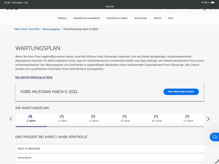Image resolution: width=219 pixels, height=164 pixels.
Task: Click the speedometer icon above 6 Jahre
Action: (93, 116)
